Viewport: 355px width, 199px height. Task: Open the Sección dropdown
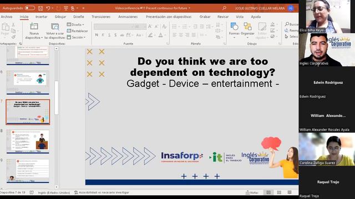click(x=77, y=37)
